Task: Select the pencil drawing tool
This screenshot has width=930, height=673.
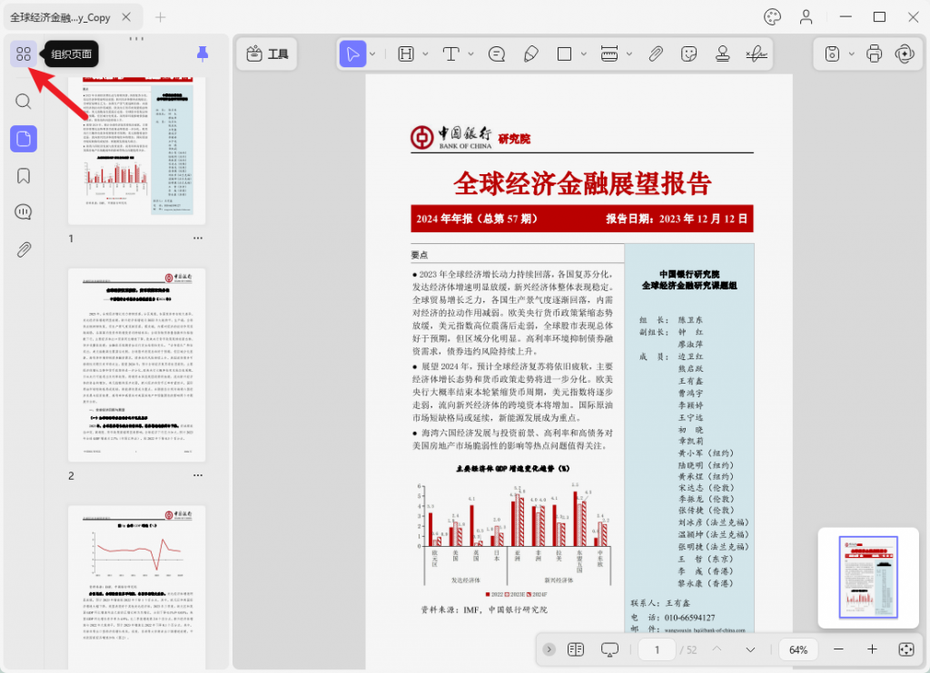Action: click(x=530, y=54)
